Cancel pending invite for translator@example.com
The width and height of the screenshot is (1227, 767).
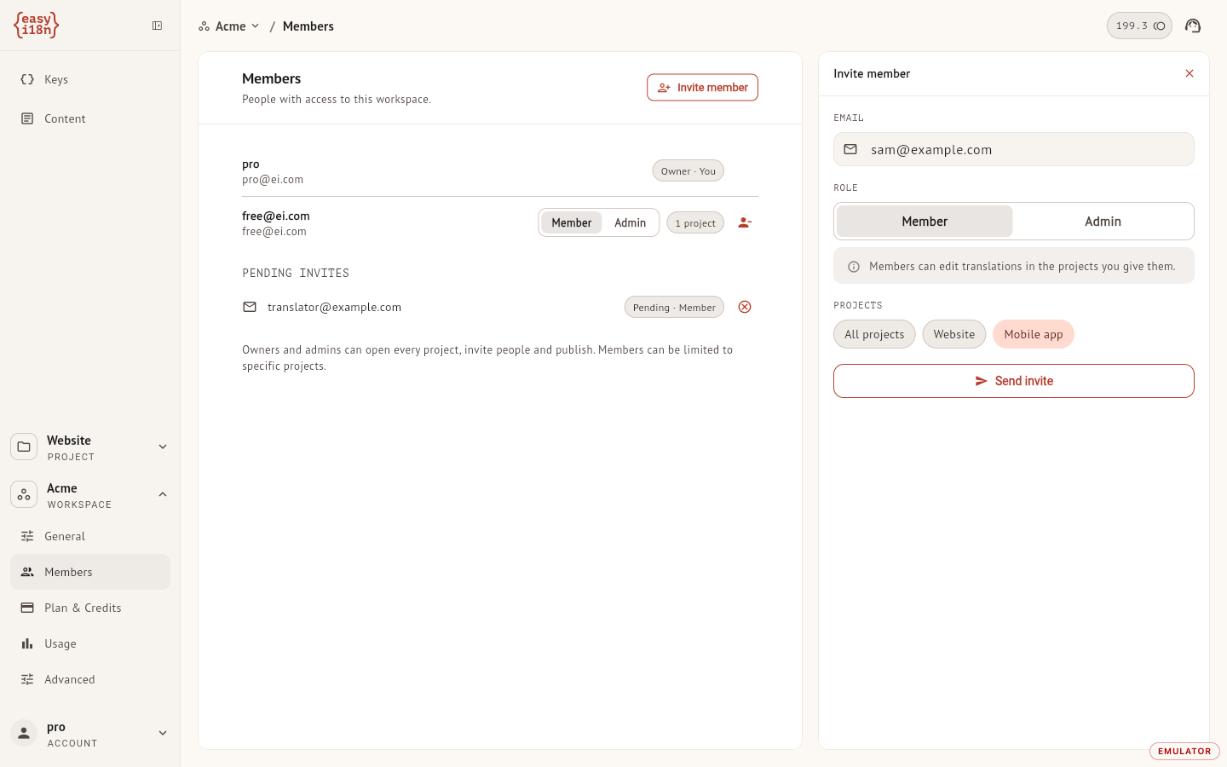click(x=745, y=307)
